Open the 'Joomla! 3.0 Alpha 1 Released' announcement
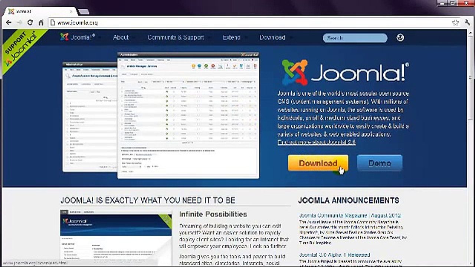 click(x=334, y=255)
